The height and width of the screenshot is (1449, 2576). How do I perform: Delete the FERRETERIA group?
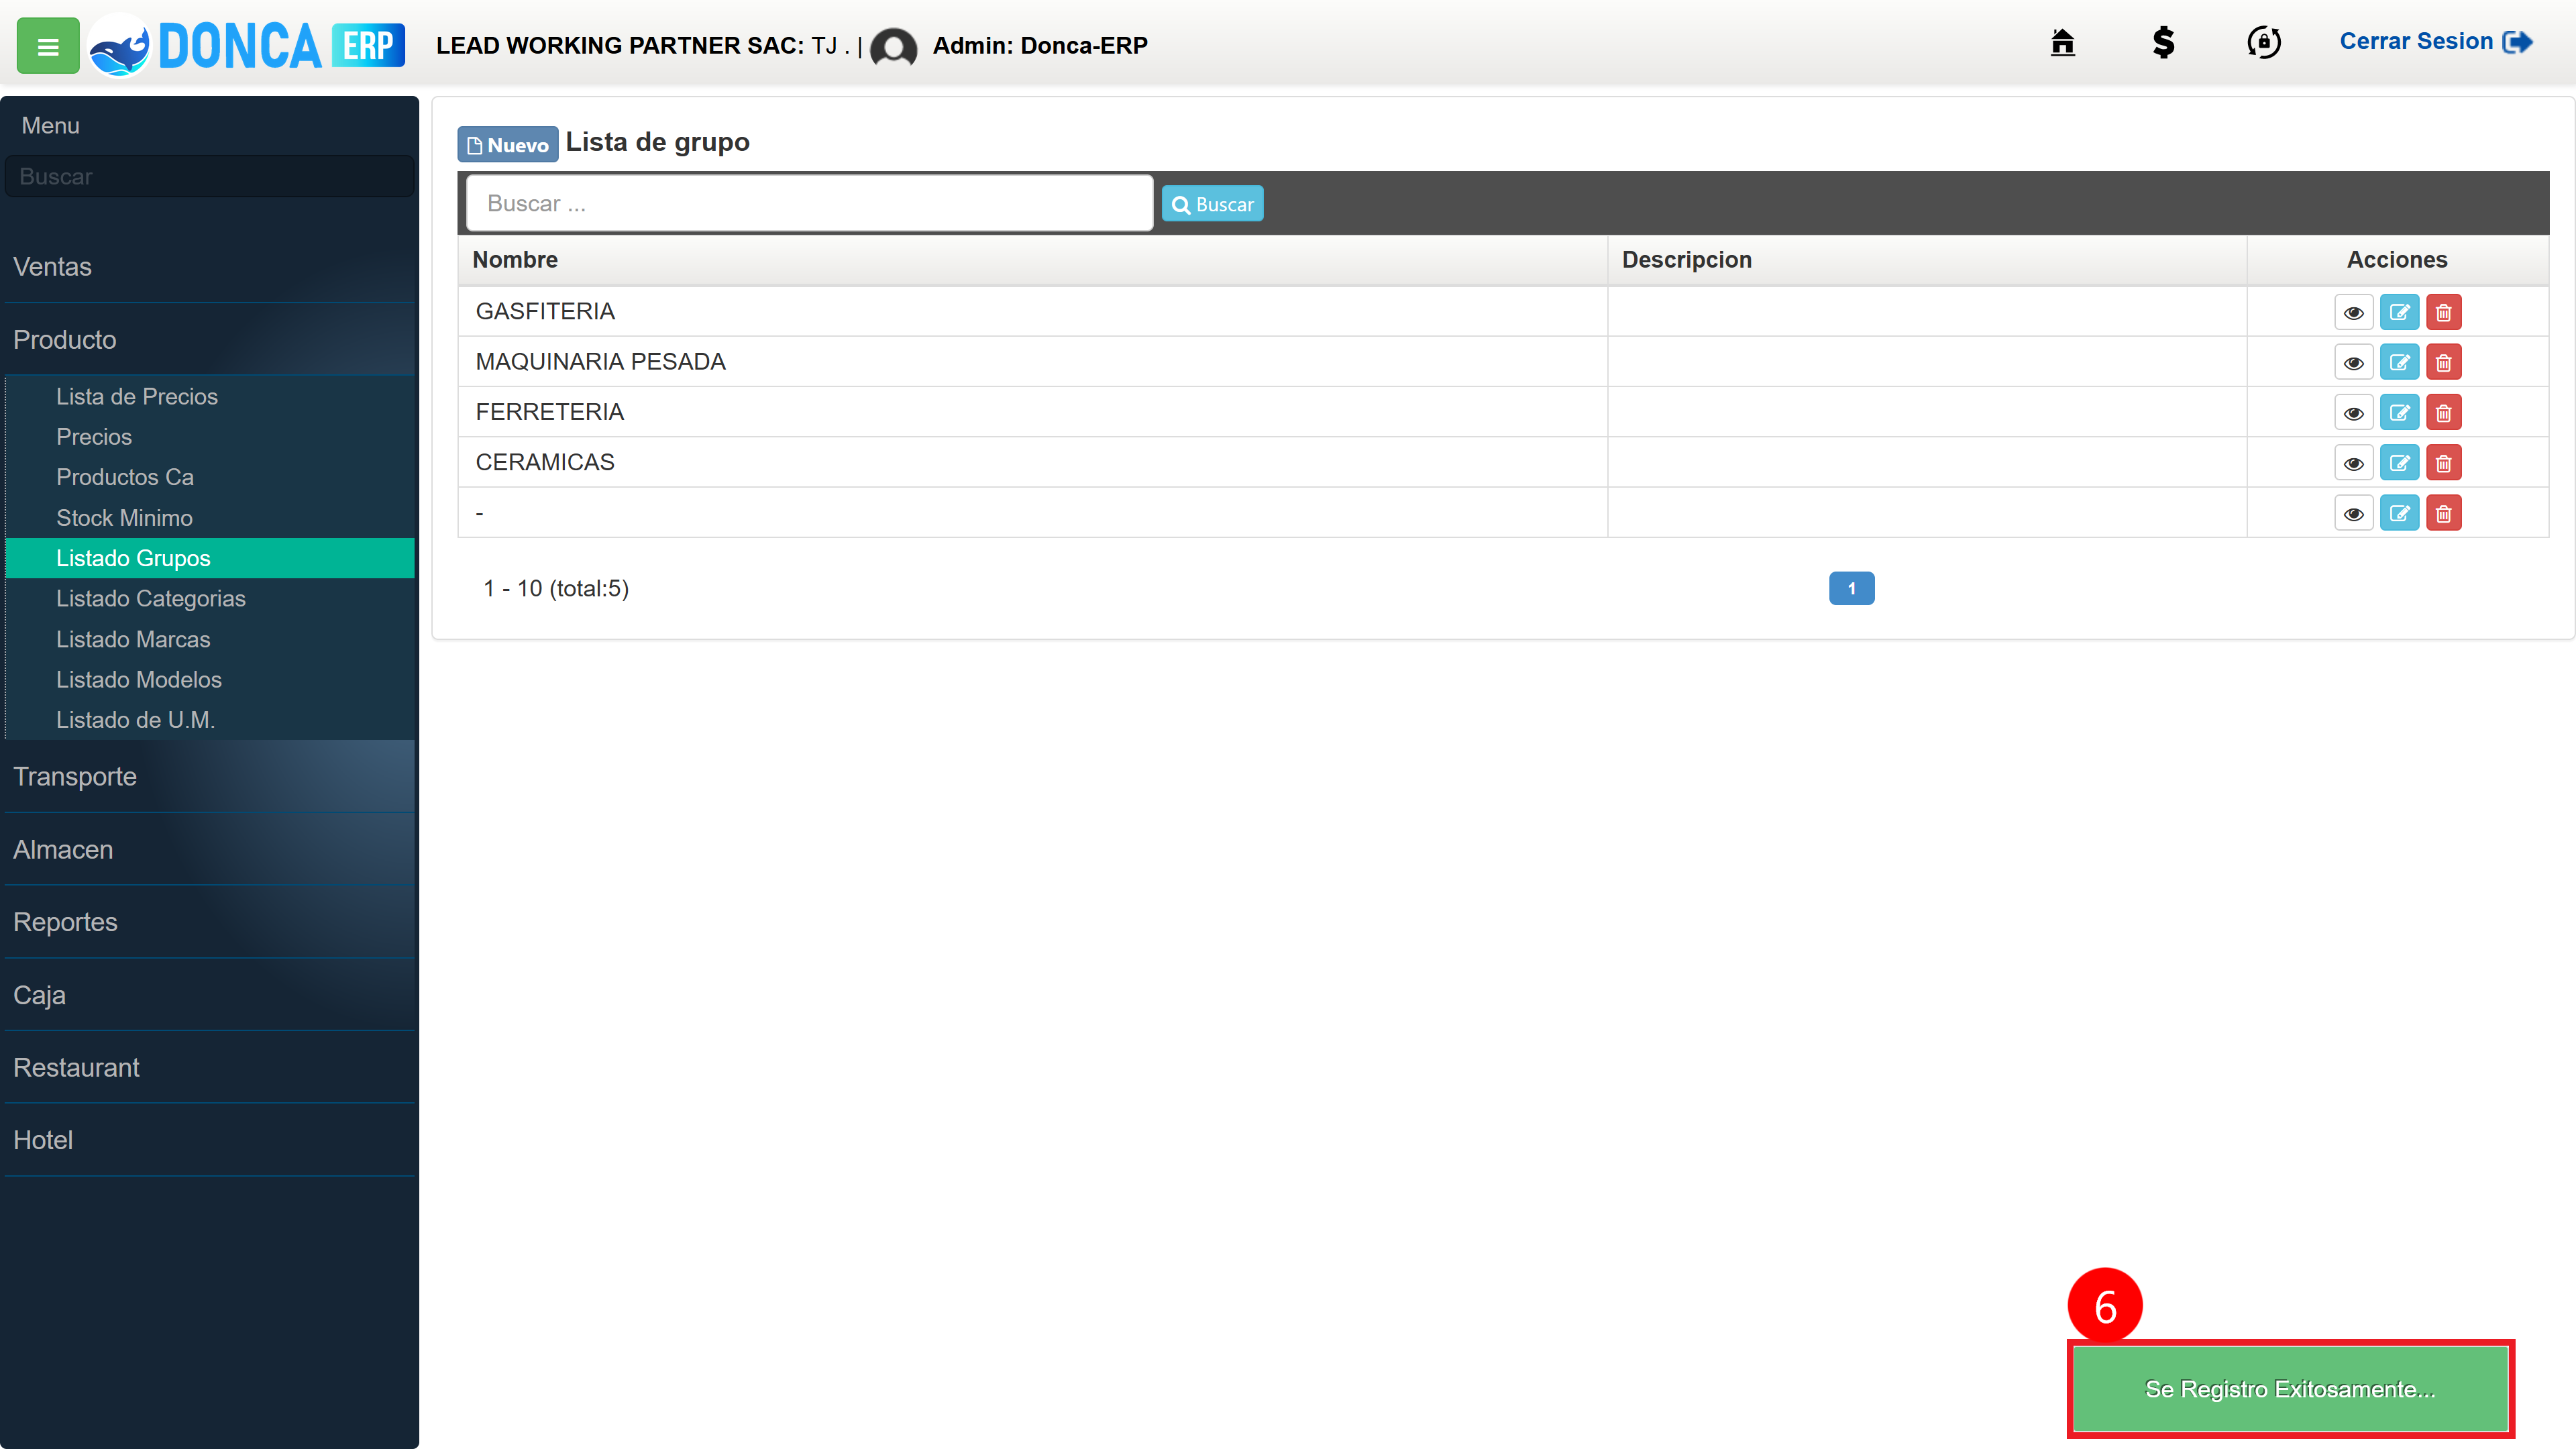[x=2443, y=413]
